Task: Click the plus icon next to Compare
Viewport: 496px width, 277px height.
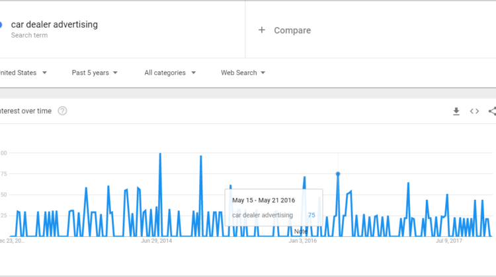Action: coord(262,30)
